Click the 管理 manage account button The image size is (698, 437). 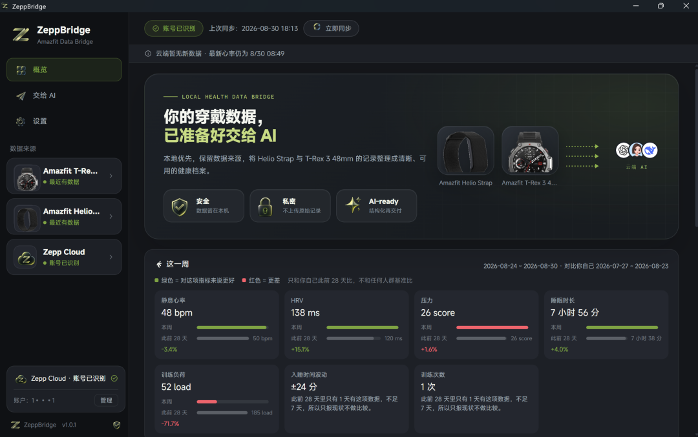pyautogui.click(x=107, y=400)
